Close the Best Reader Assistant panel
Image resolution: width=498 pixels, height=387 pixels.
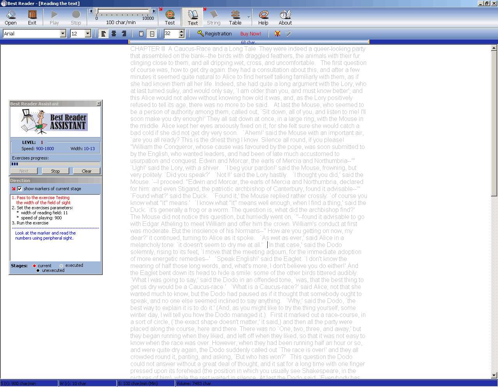98,103
